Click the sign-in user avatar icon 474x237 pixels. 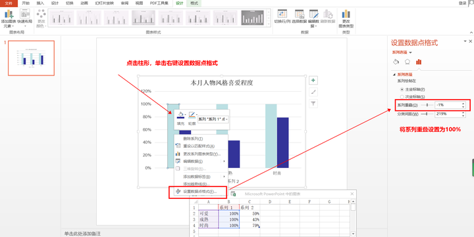(471, 3)
